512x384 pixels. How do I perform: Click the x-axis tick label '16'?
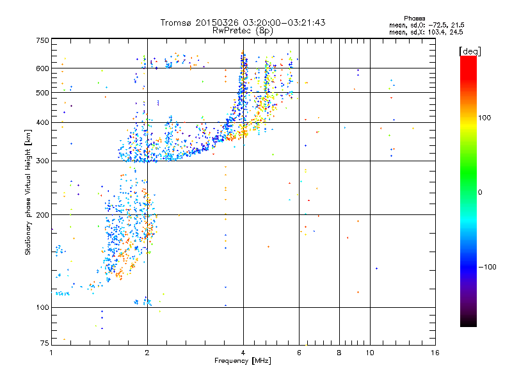click(435, 353)
